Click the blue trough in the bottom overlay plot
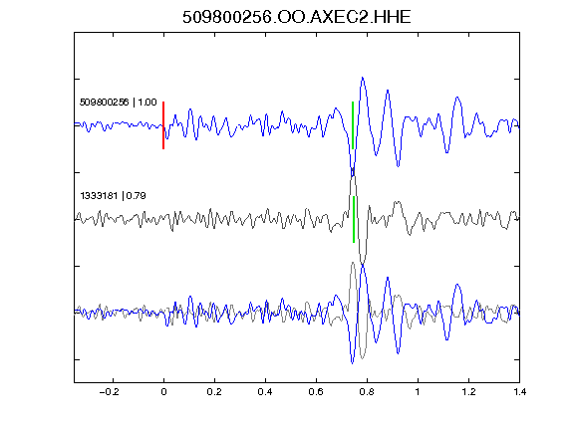 352,362
